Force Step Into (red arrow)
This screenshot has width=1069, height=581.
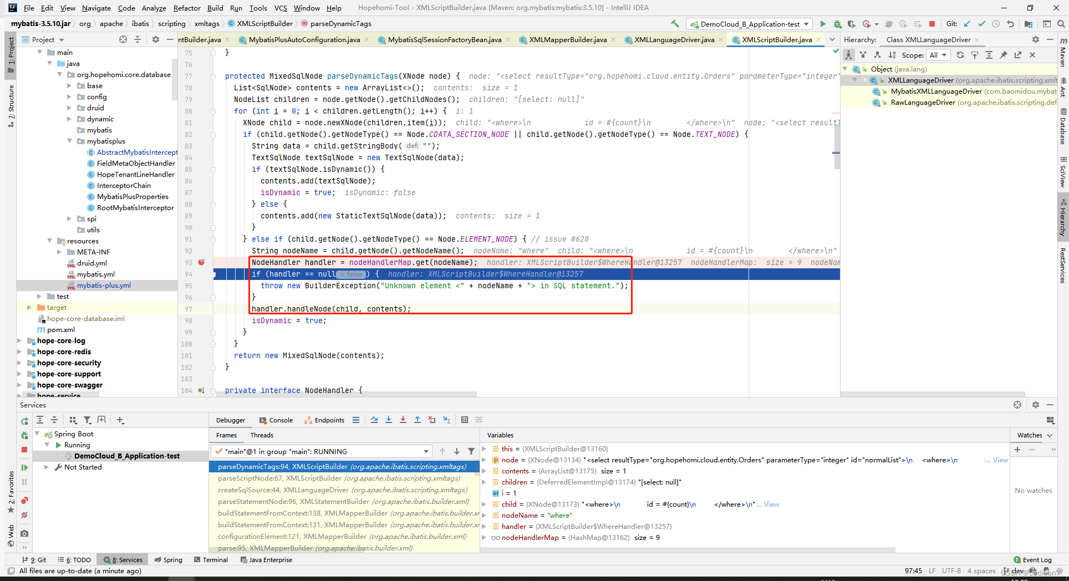403,420
